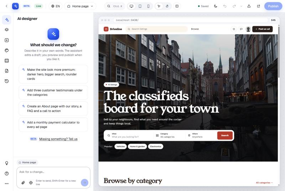Click the element target picker icon
The width and height of the screenshot is (285, 191).
point(31,183)
